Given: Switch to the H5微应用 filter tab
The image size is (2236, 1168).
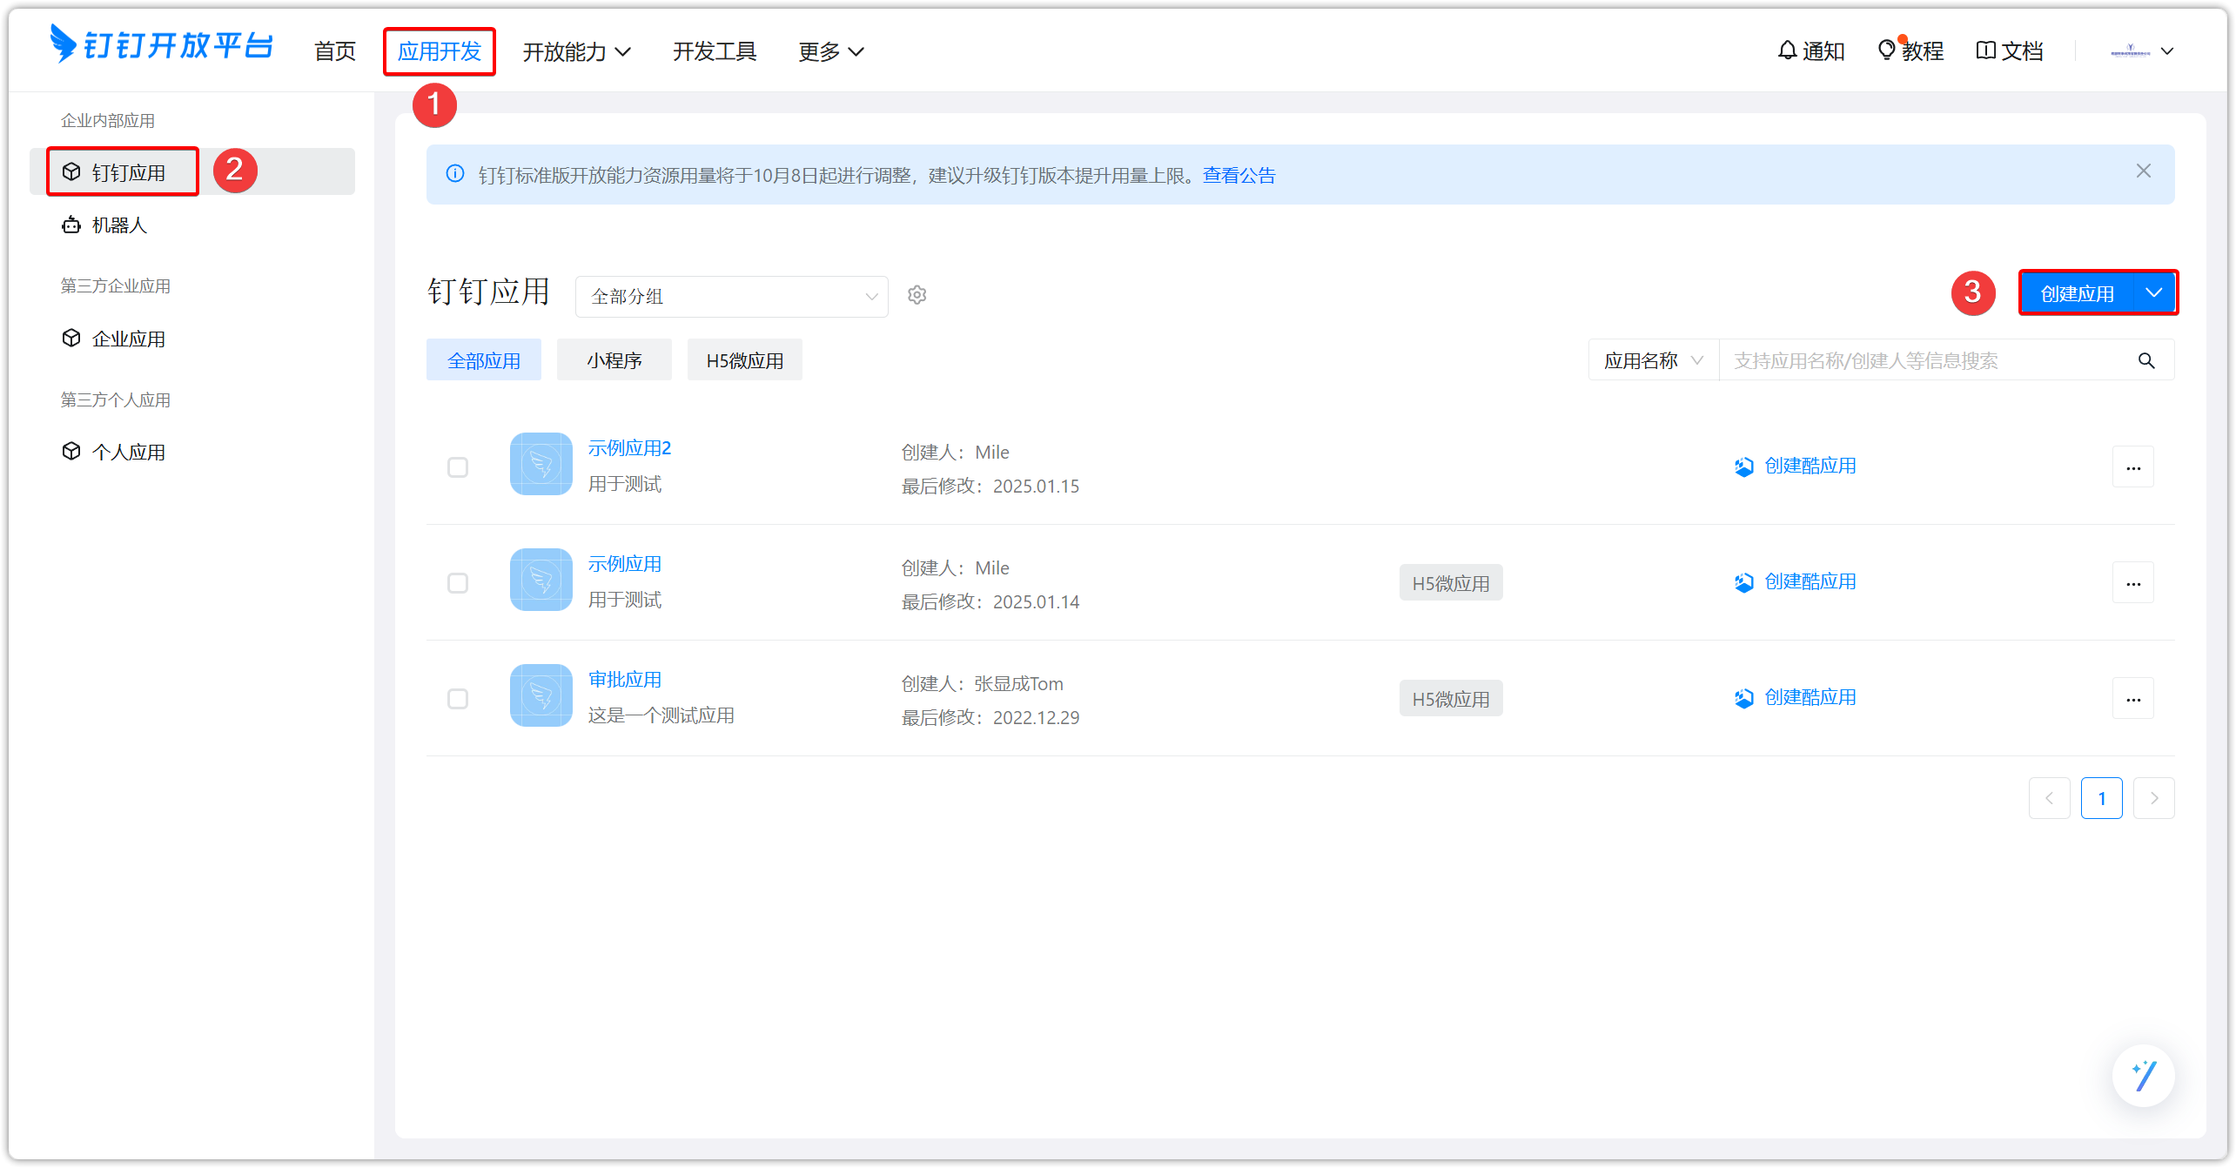Looking at the screenshot, I should click(744, 360).
